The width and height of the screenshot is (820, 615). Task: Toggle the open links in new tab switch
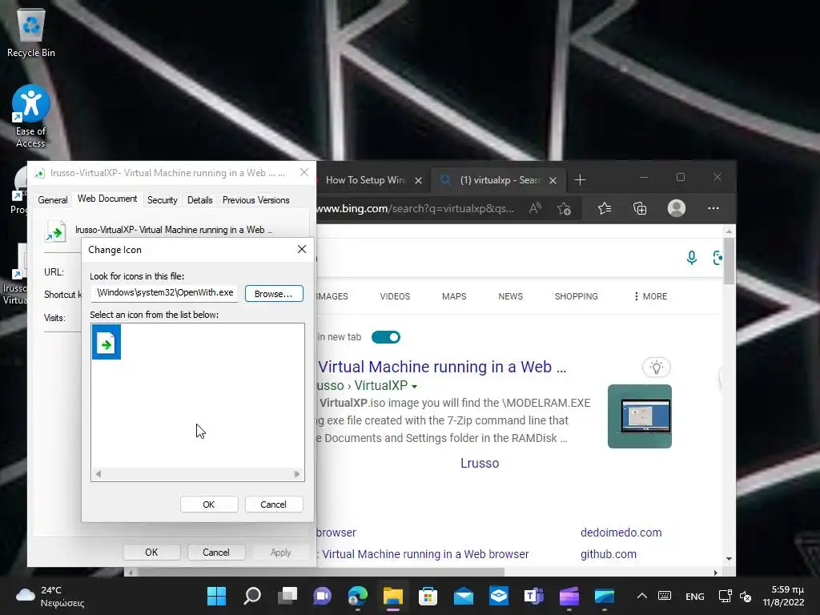pyautogui.click(x=386, y=337)
